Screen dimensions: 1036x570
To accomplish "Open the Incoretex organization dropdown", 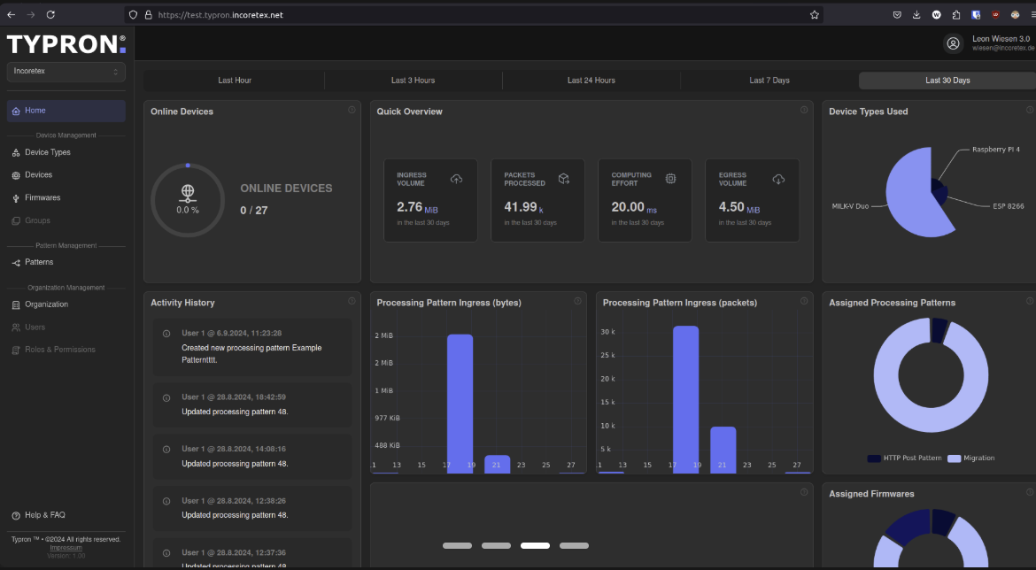I will (66, 72).
